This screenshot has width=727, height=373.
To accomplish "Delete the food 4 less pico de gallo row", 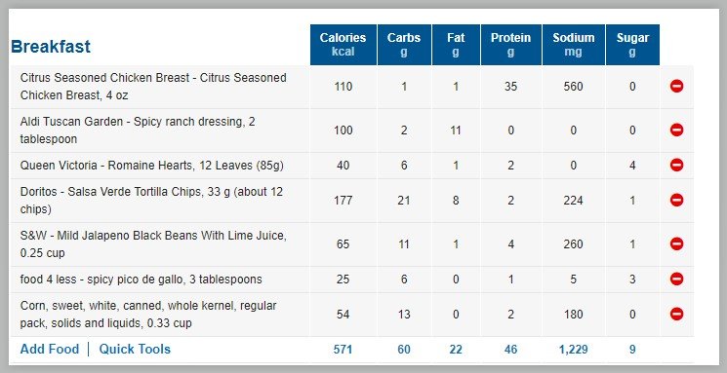I will (676, 280).
